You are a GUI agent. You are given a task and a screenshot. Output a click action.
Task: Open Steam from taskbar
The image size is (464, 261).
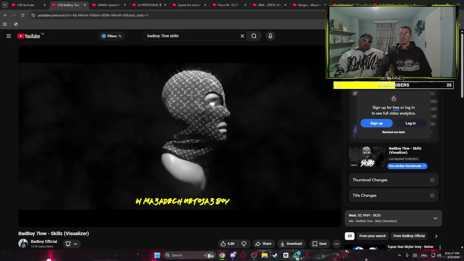tap(275, 255)
